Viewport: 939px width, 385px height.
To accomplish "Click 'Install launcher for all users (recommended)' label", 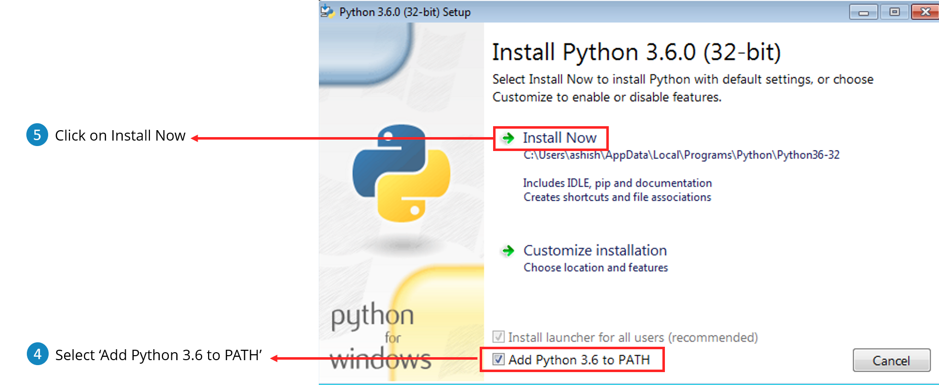I will click(x=633, y=338).
